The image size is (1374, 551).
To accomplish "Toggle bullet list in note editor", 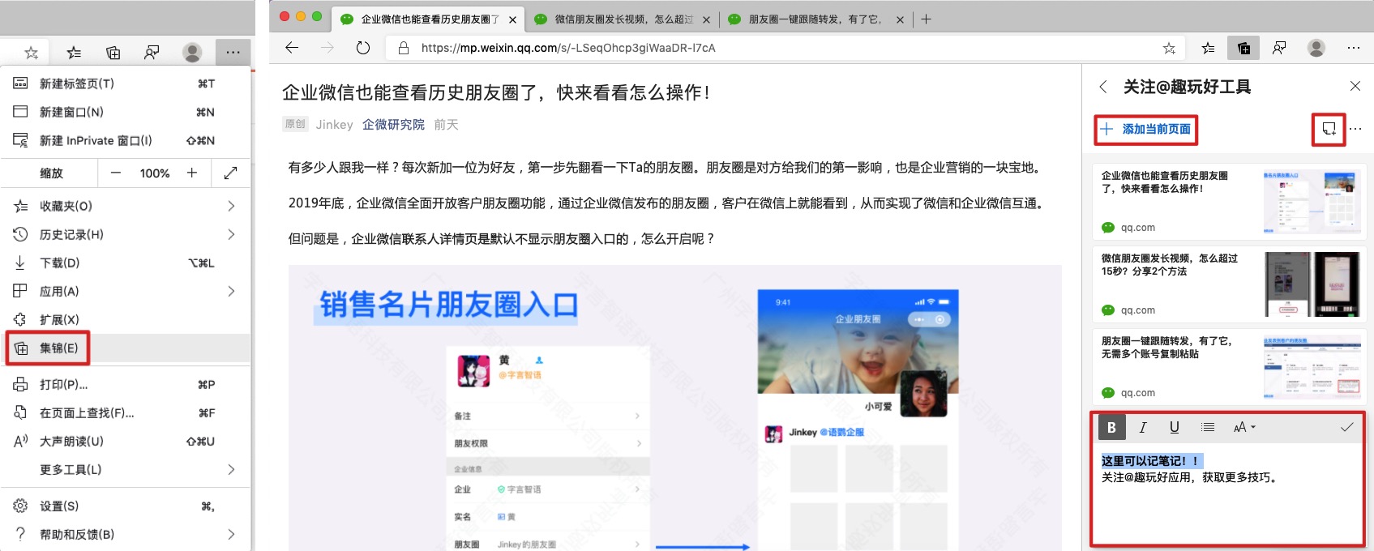I will 1207,427.
